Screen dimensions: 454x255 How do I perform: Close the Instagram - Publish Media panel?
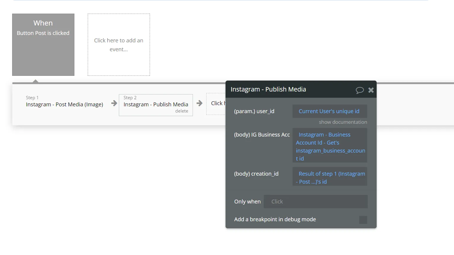[371, 90]
